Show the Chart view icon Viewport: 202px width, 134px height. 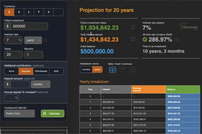click(123, 70)
